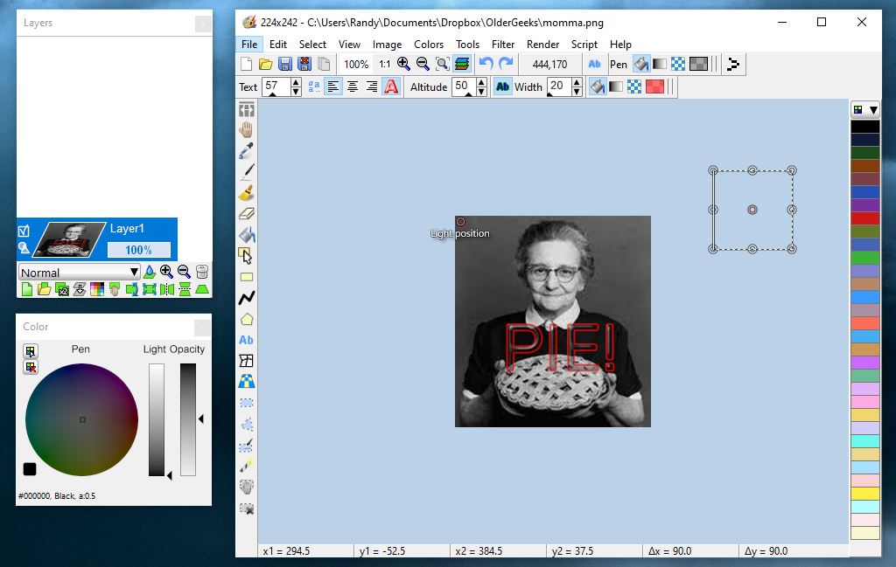
Task: Duplicate layer with x2 icon
Action: [62, 289]
